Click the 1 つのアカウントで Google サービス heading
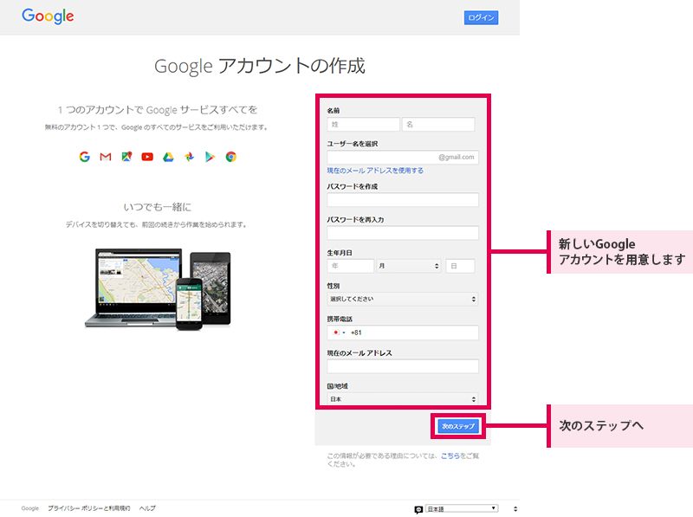The width and height of the screenshot is (693, 517). 158,110
